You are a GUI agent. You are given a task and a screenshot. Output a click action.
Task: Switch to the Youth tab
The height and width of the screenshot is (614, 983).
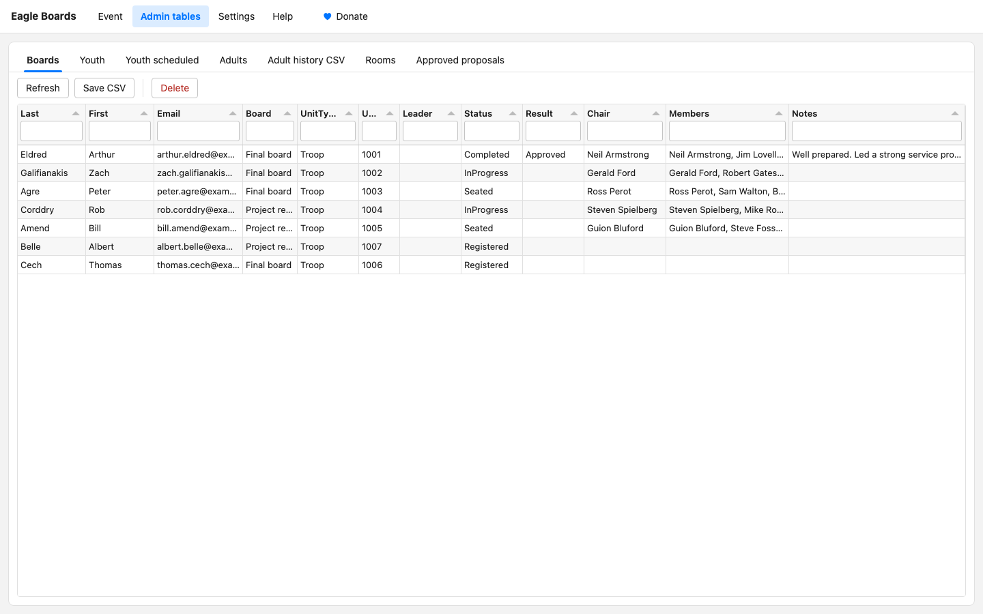pos(92,60)
